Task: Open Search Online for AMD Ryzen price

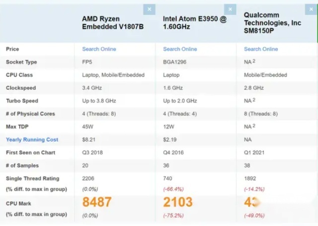Action: click(99, 49)
